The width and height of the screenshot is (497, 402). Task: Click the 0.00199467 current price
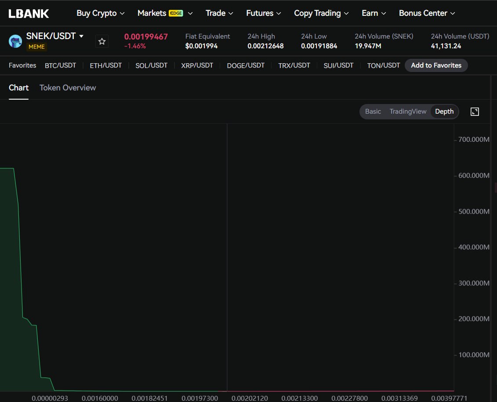(146, 37)
